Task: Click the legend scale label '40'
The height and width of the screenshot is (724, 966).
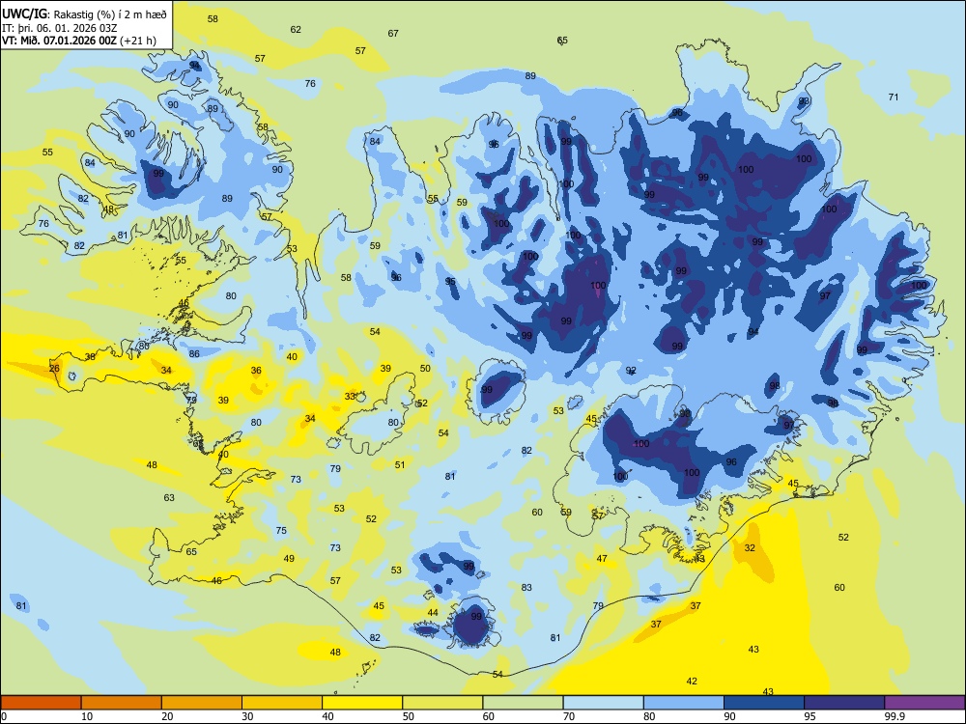Action: coord(327,716)
